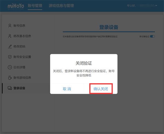The height and width of the screenshot is (134, 164).
Task: Click the person icon beside 账号信息
Action: click(10, 26)
